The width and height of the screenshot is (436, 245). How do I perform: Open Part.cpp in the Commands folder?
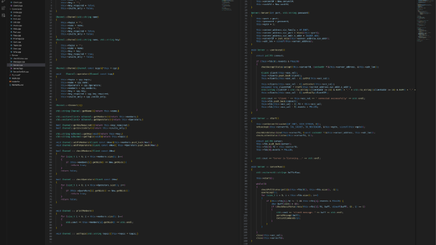[17, 32]
